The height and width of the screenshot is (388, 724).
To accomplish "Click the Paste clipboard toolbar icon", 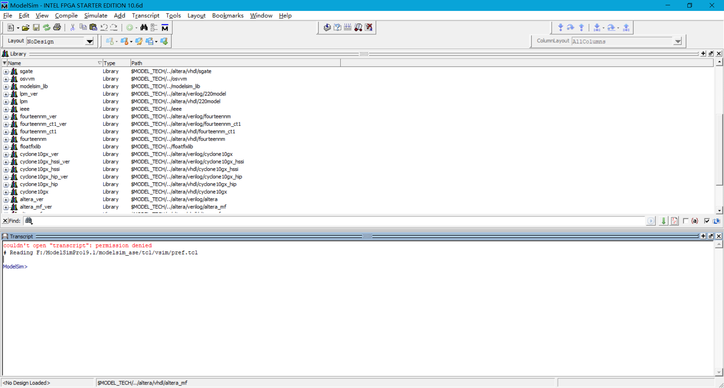I will pos(93,27).
